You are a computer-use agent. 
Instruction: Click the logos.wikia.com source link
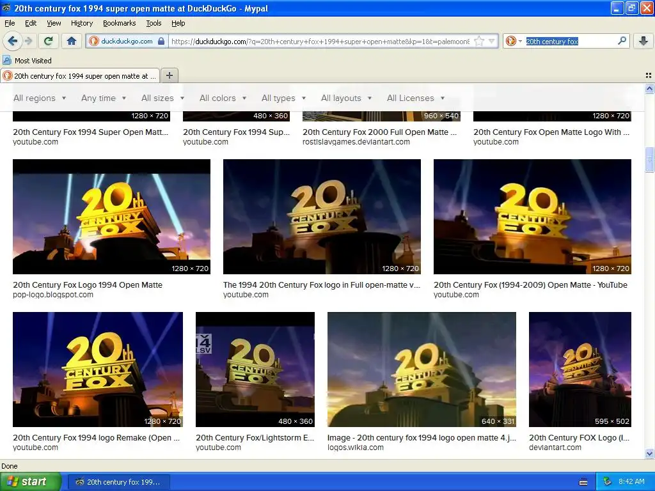(355, 447)
